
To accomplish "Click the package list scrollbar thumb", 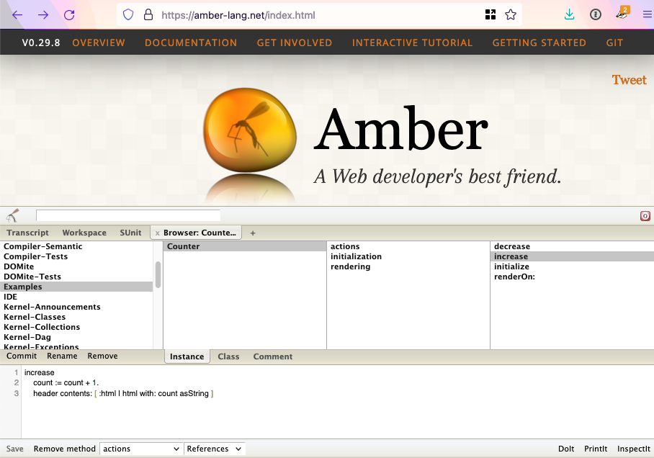I will point(158,274).
